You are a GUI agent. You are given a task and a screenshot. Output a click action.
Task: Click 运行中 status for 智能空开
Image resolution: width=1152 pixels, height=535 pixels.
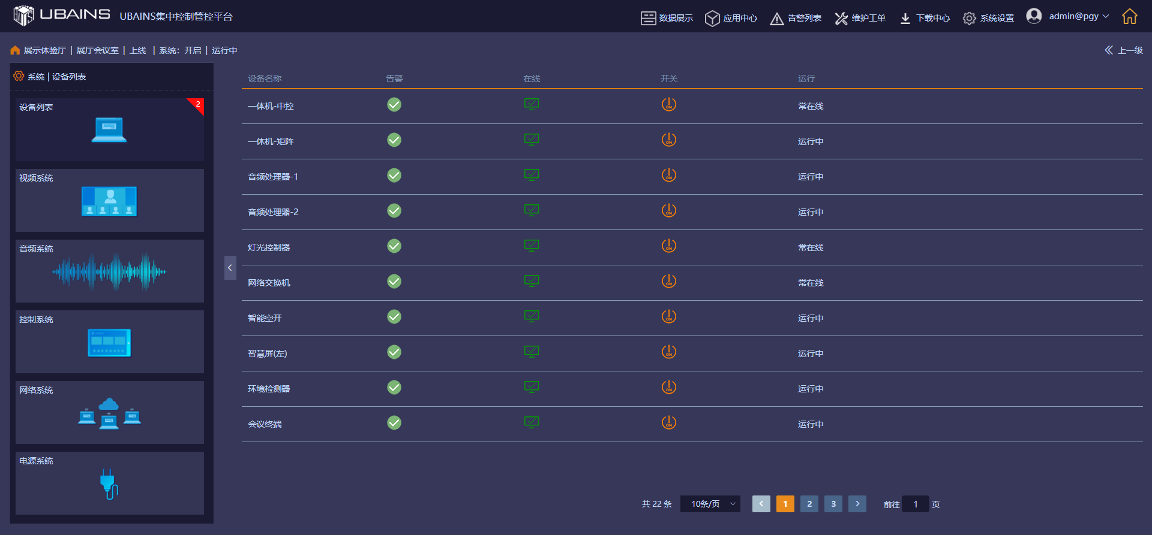[x=811, y=318]
